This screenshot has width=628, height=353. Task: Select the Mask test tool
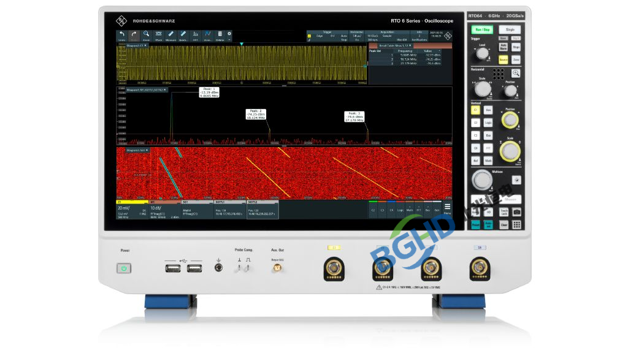tap(159, 36)
